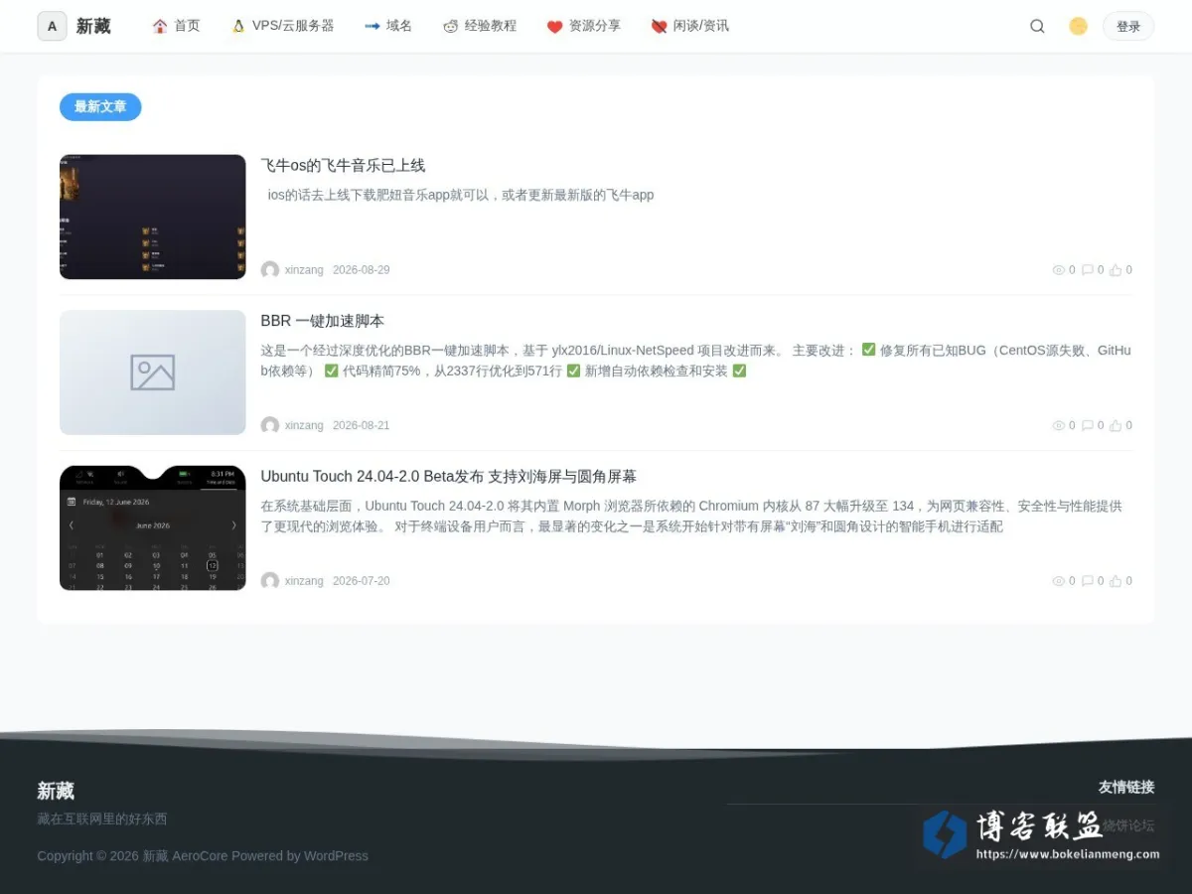Open article BBR 一键加速脚本
1192x894 pixels.
[323, 321]
